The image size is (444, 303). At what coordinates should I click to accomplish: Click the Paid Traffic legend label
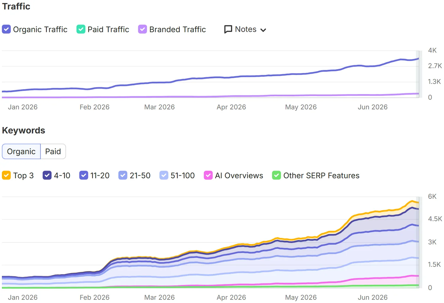pos(108,29)
